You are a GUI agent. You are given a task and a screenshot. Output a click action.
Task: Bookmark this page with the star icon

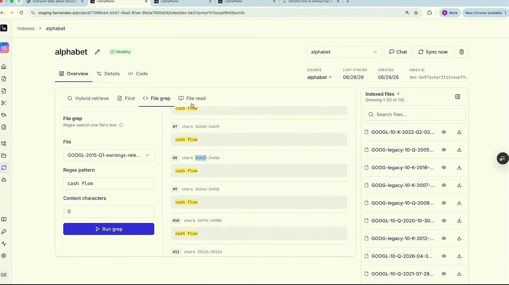pyautogui.click(x=416, y=13)
